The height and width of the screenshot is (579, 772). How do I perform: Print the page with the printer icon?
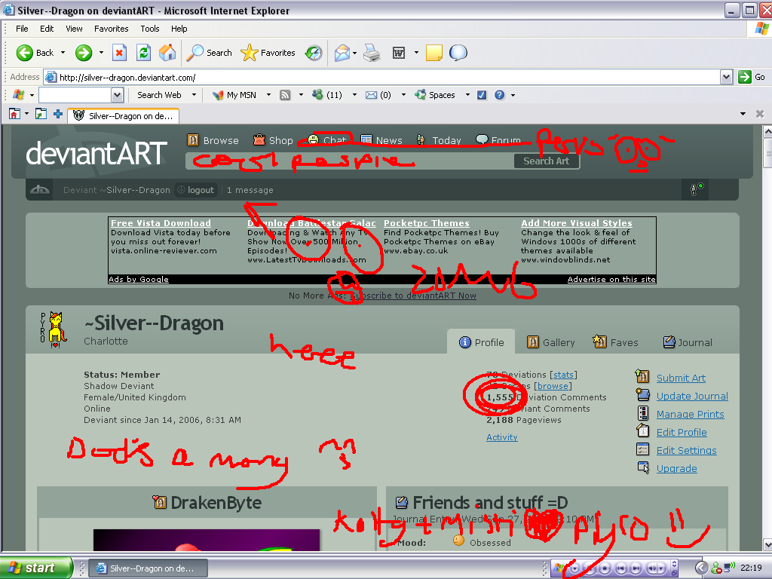pos(372,53)
